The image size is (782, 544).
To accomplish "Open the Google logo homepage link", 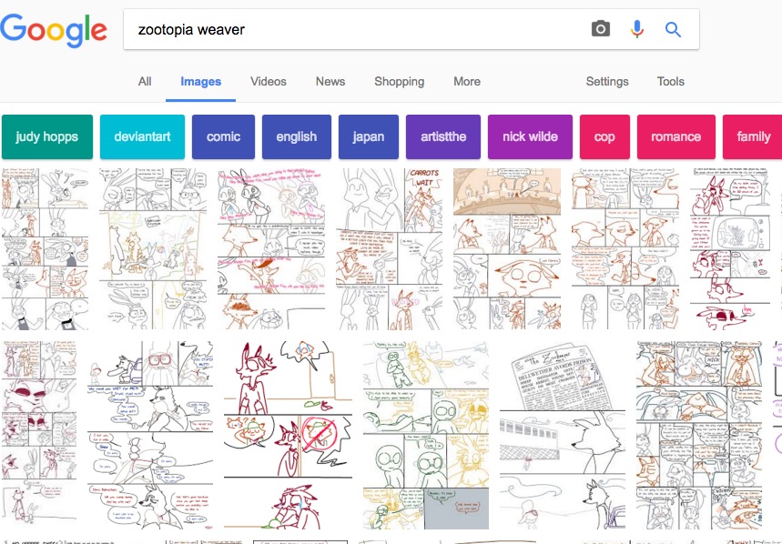I will pos(54,30).
